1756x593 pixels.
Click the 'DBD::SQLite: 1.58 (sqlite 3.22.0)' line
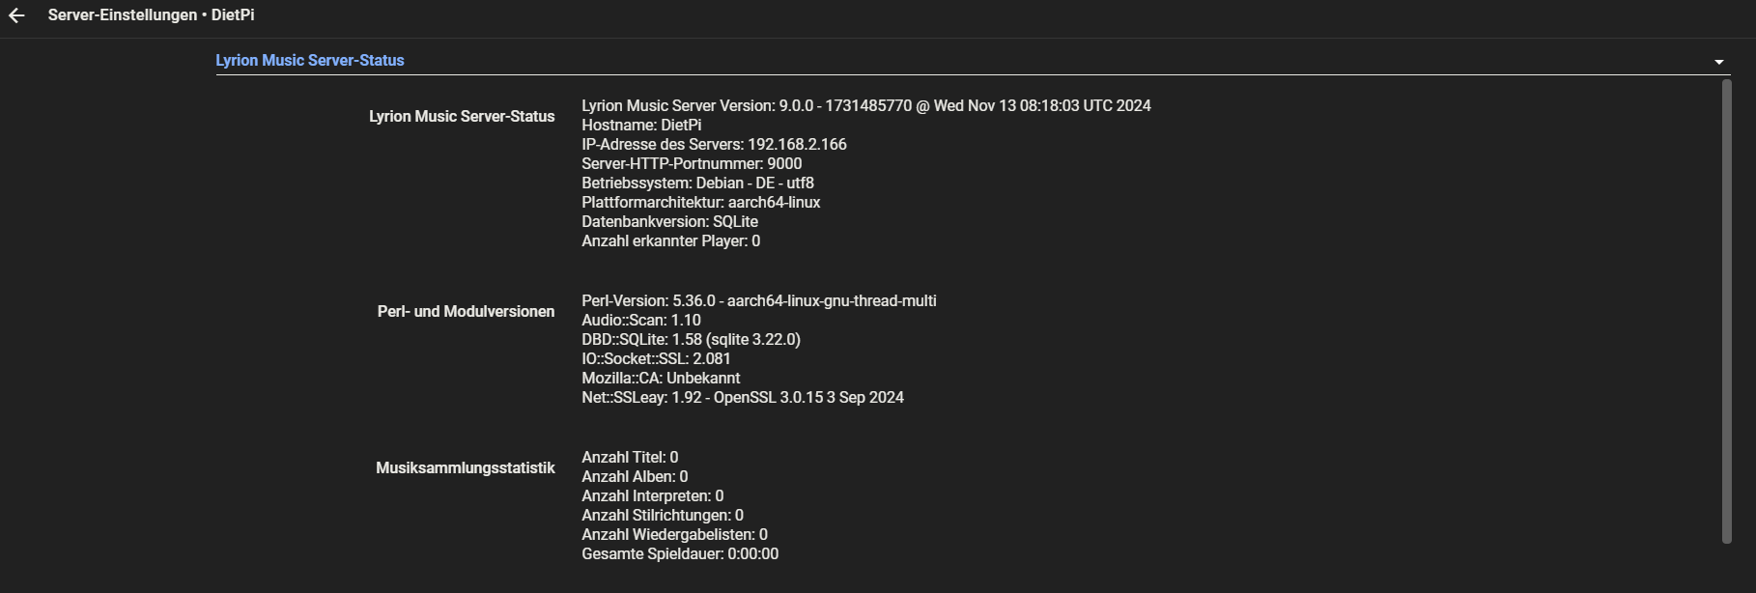691,340
